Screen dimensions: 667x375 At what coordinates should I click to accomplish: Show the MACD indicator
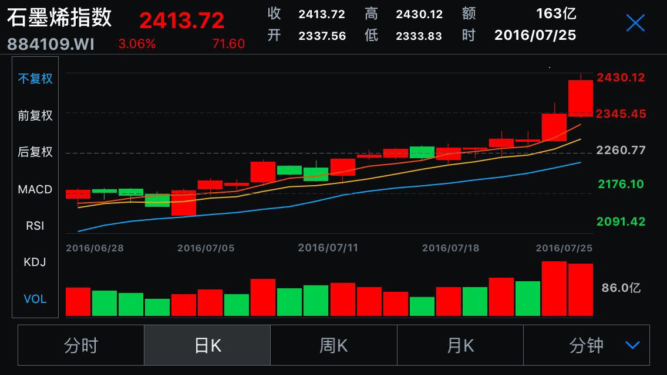point(35,189)
